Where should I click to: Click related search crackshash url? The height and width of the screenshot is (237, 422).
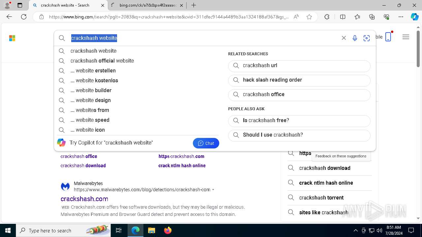tap(299, 66)
